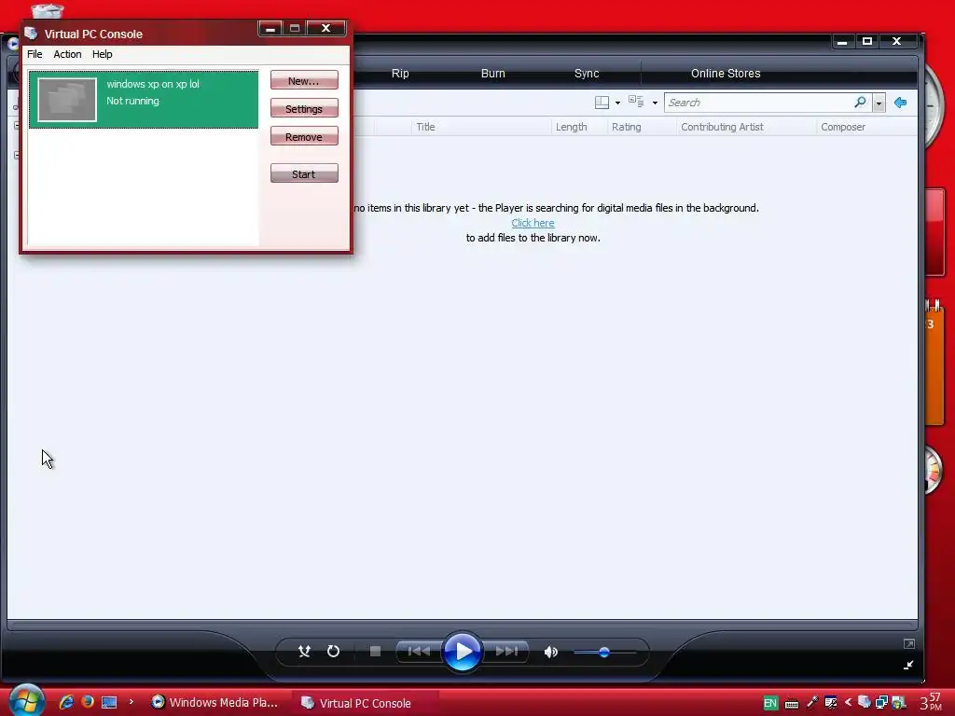Switch to the Burn tab in Media Player
Screen dimensions: 955x716
click(492, 73)
